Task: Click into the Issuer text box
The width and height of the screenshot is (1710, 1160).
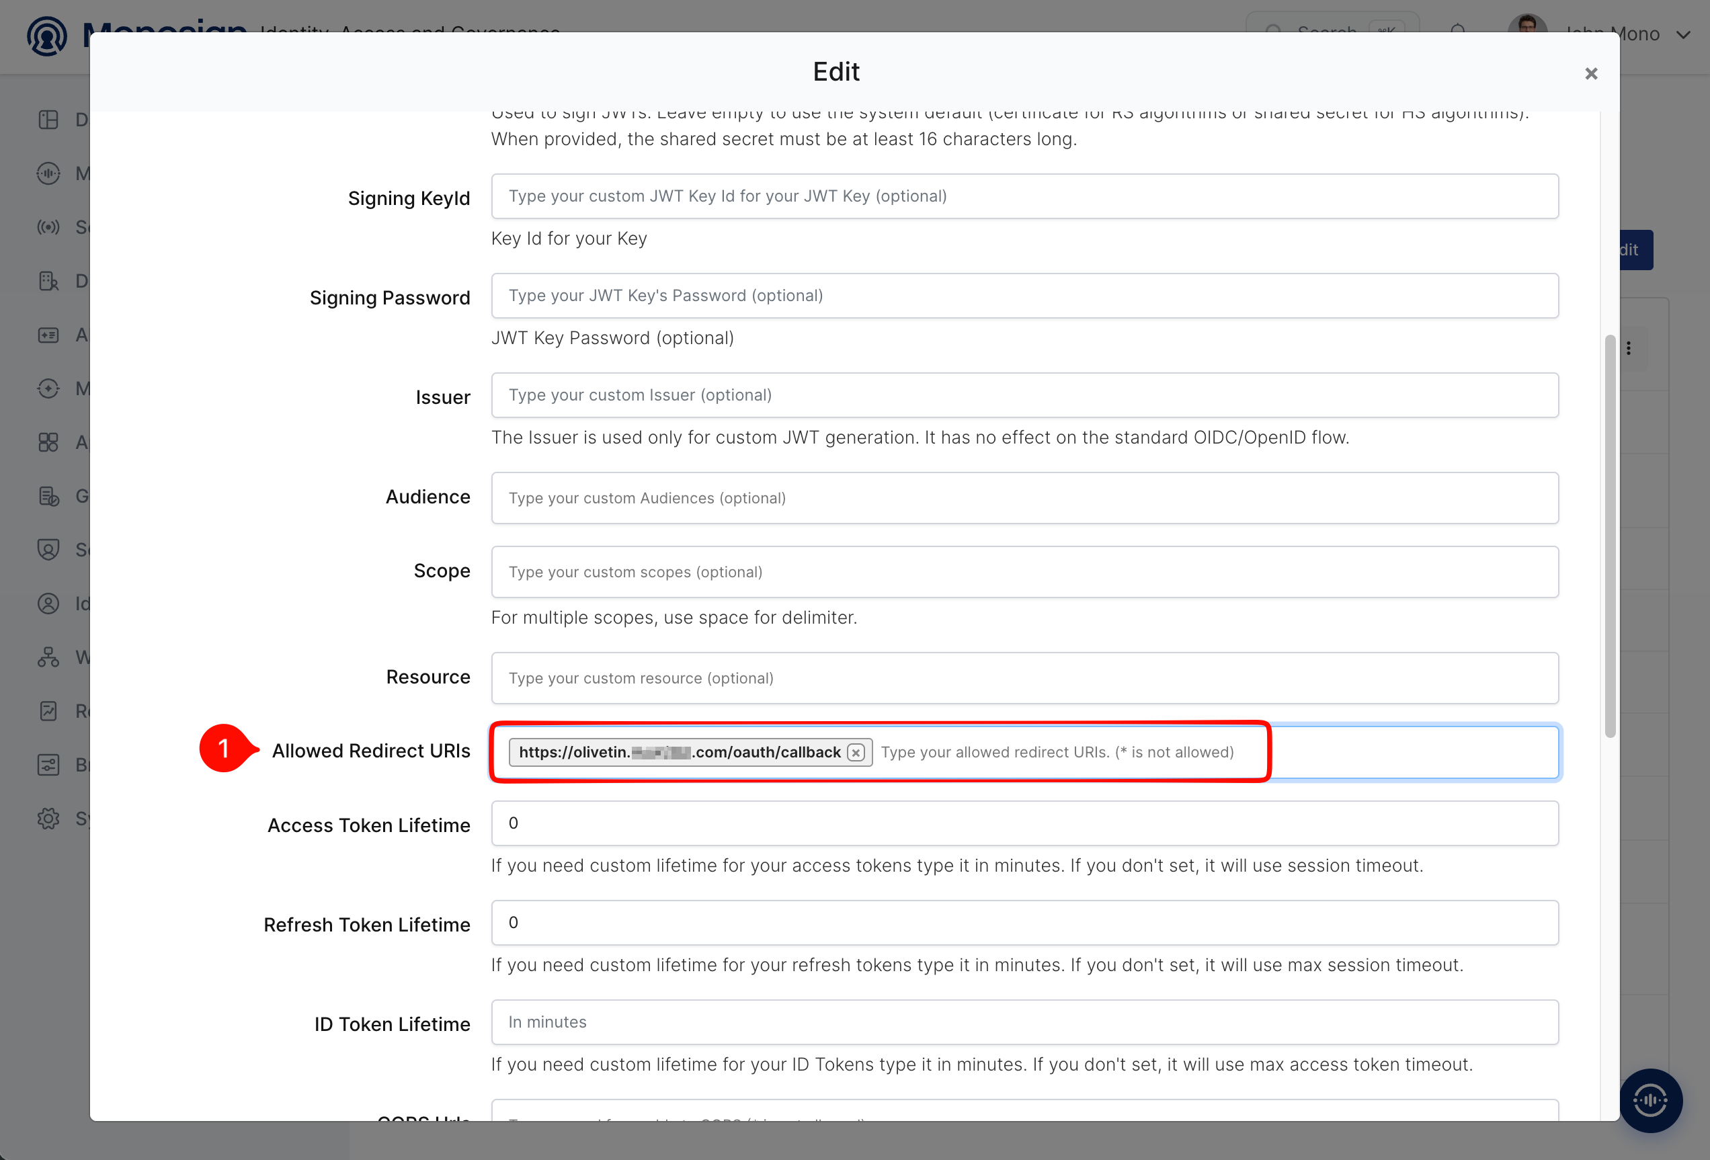Action: [1024, 395]
